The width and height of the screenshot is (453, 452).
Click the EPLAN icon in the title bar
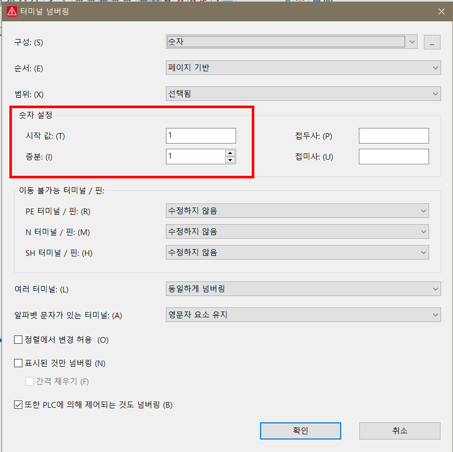coord(12,11)
